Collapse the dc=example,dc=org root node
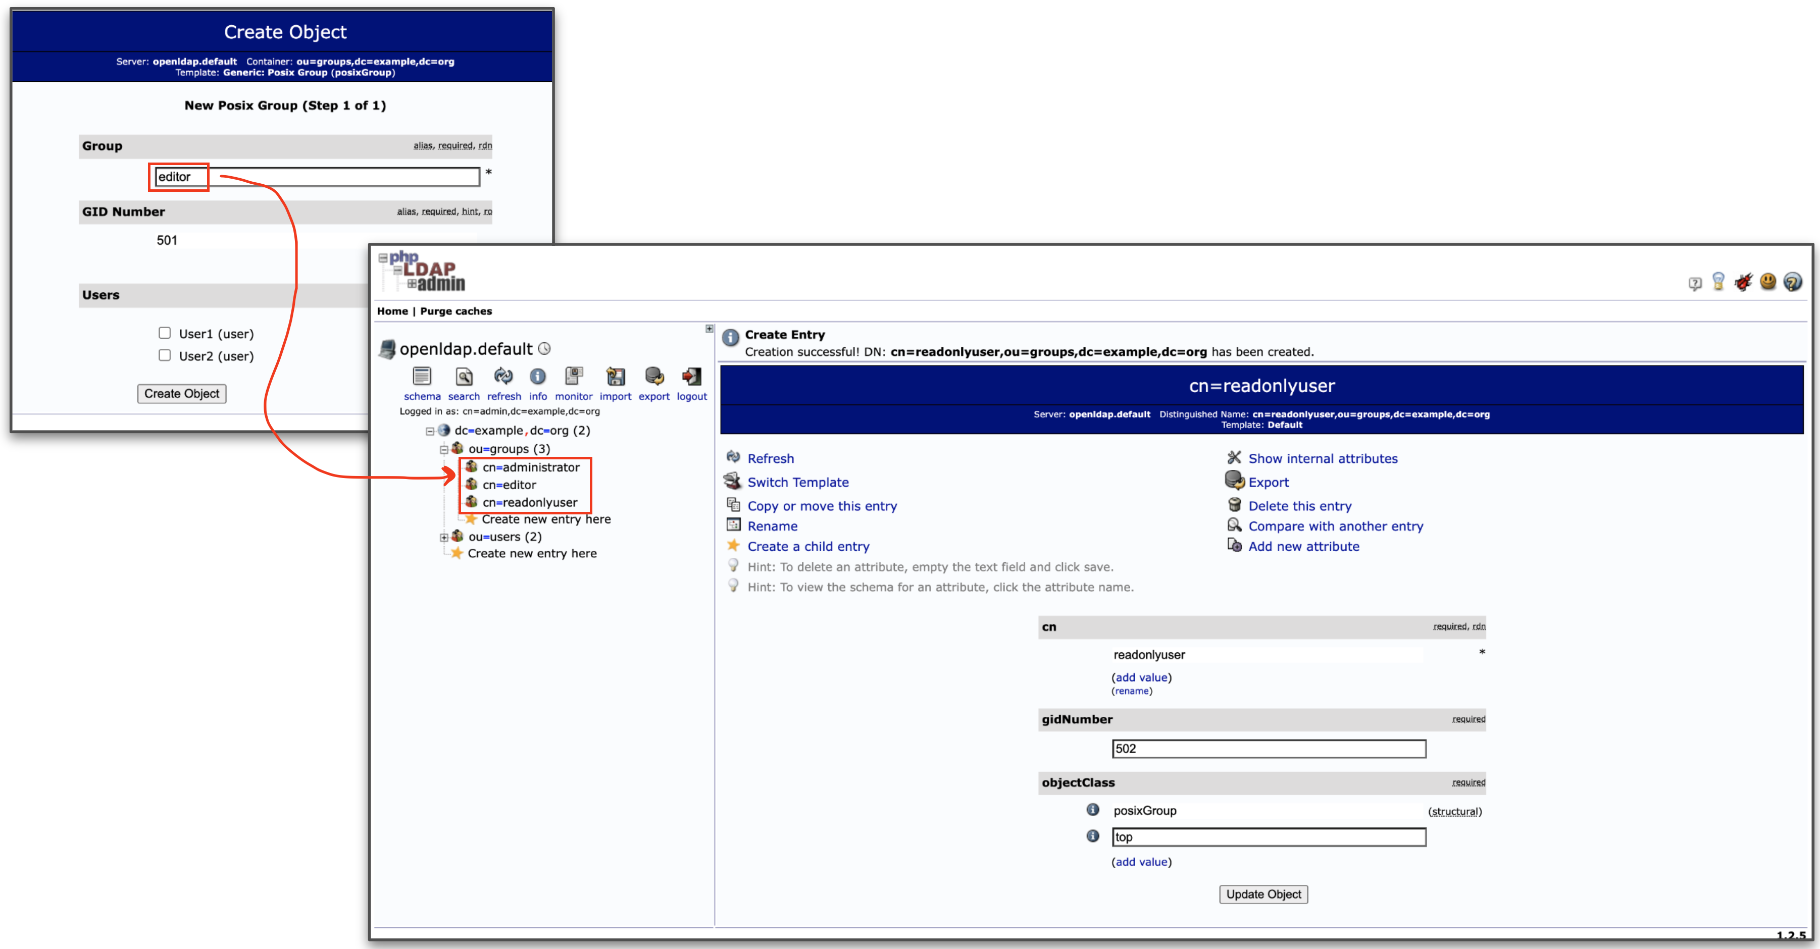Viewport: 1820px width, 949px height. click(430, 431)
